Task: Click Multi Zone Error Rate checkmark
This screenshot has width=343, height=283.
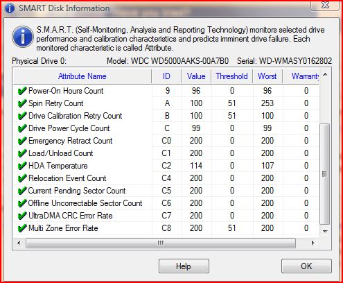Action: click(22, 228)
